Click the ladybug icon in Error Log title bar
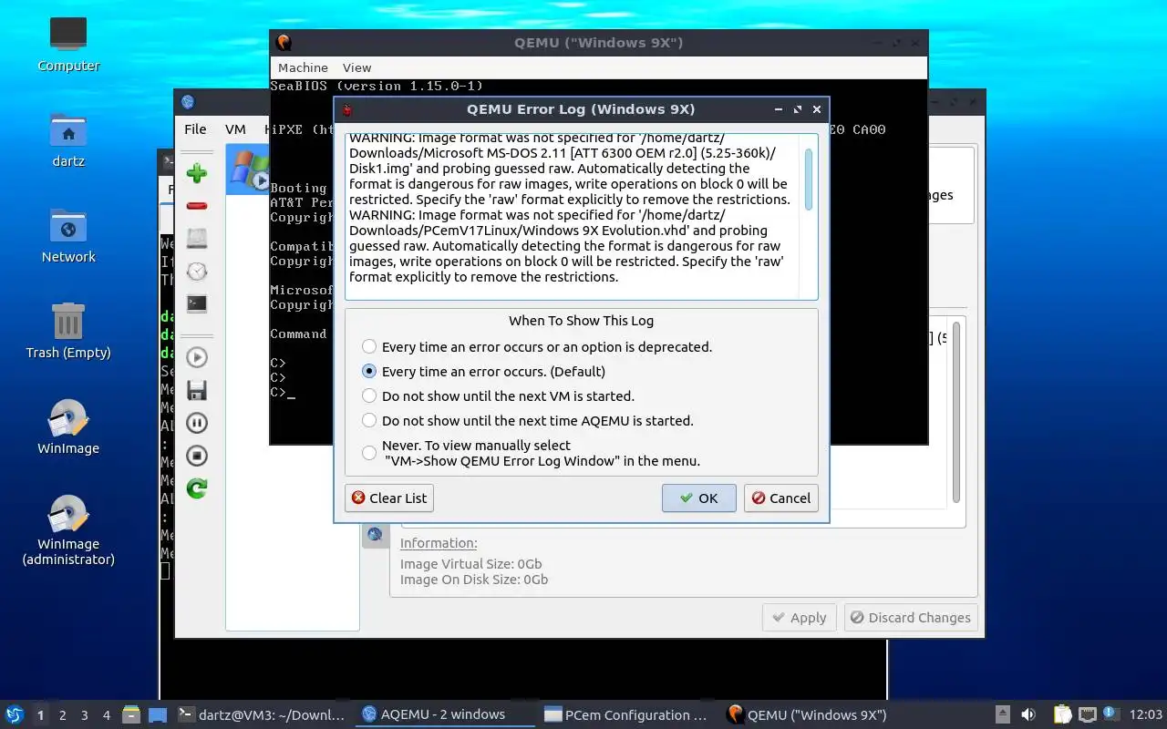The width and height of the screenshot is (1167, 729). [347, 109]
